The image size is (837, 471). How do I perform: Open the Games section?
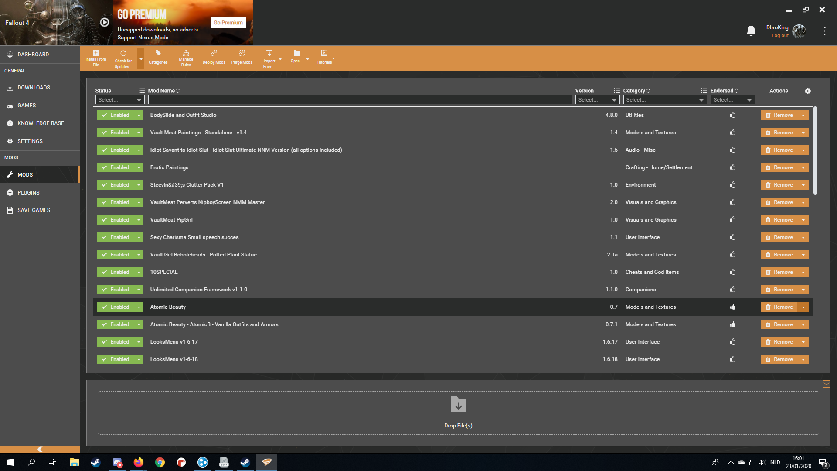[40, 106]
